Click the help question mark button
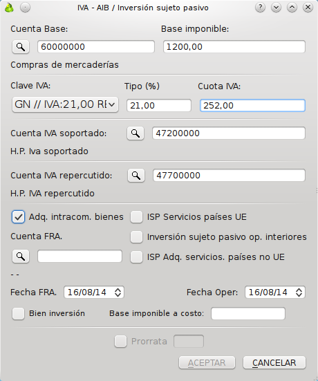Screen dimensions: 318x381 coord(260,8)
